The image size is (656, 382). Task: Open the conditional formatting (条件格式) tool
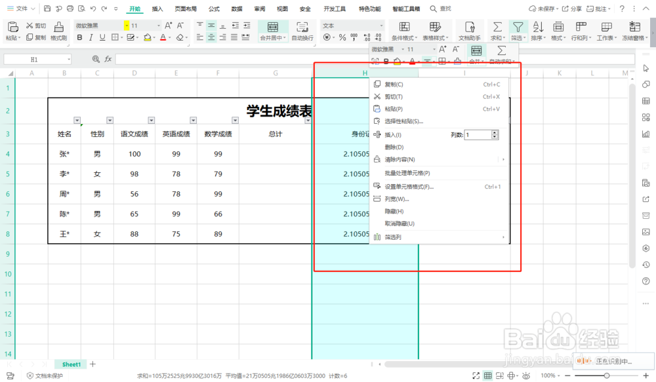click(x=403, y=29)
